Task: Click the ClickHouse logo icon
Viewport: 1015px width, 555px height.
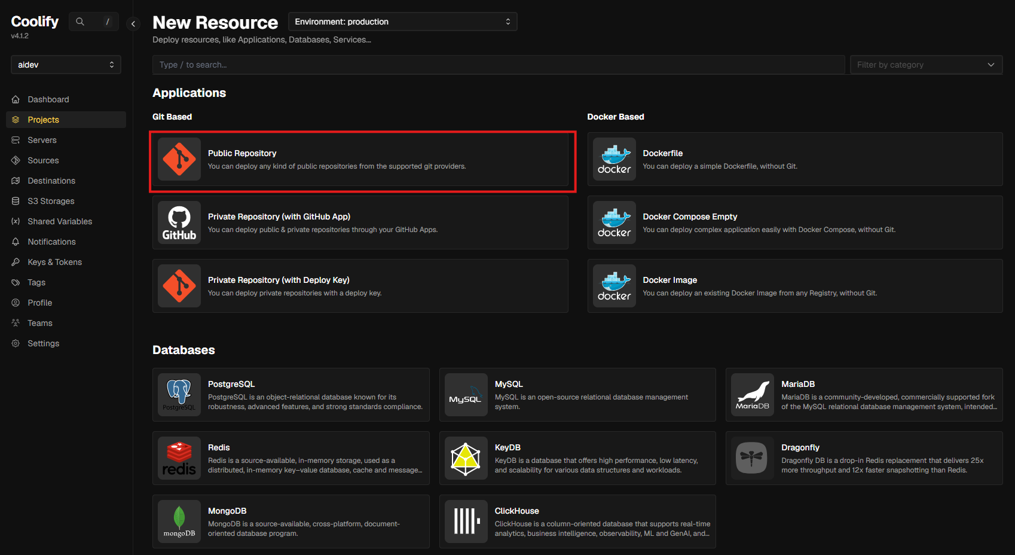Action: click(x=466, y=522)
